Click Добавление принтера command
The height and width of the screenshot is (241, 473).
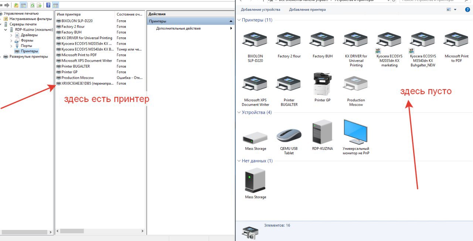pos(307,10)
